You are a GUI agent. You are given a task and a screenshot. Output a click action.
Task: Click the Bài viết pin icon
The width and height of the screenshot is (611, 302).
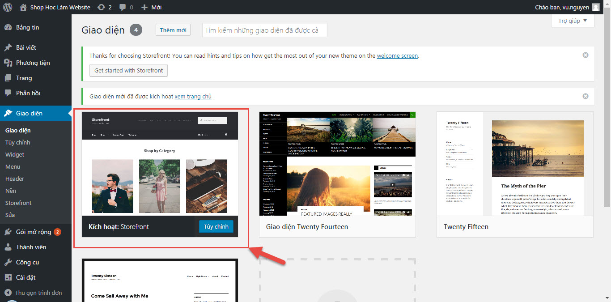point(8,47)
